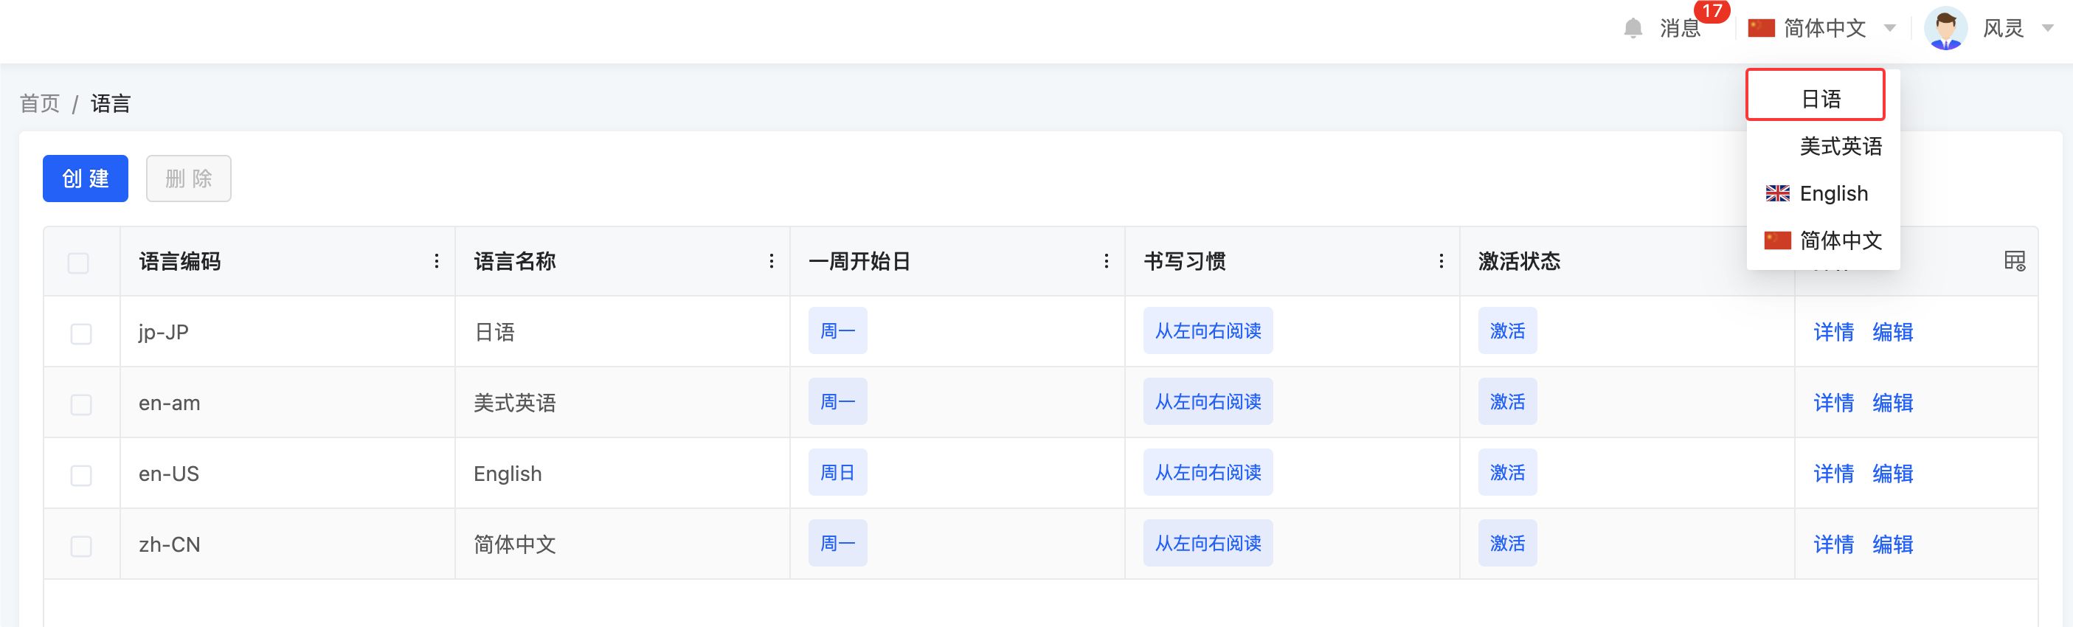Choose English in the language menu
Image resolution: width=2073 pixels, height=627 pixels.
coord(1833,193)
